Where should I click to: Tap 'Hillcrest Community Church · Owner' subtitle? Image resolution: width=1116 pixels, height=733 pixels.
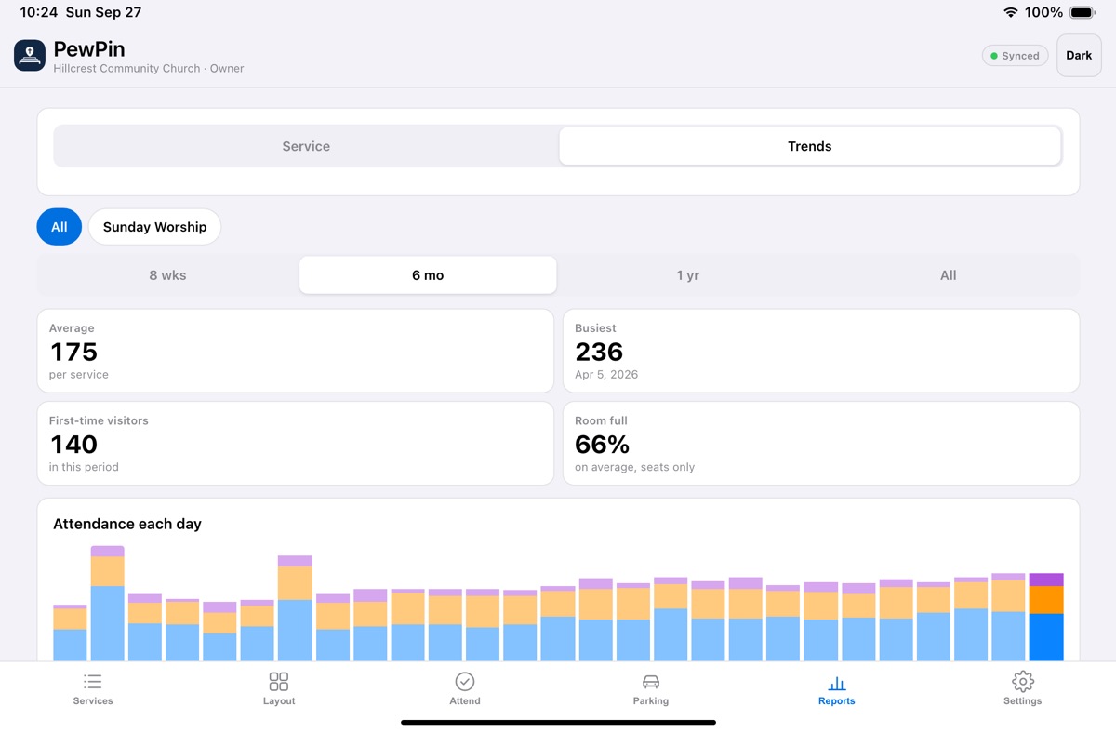tap(149, 69)
